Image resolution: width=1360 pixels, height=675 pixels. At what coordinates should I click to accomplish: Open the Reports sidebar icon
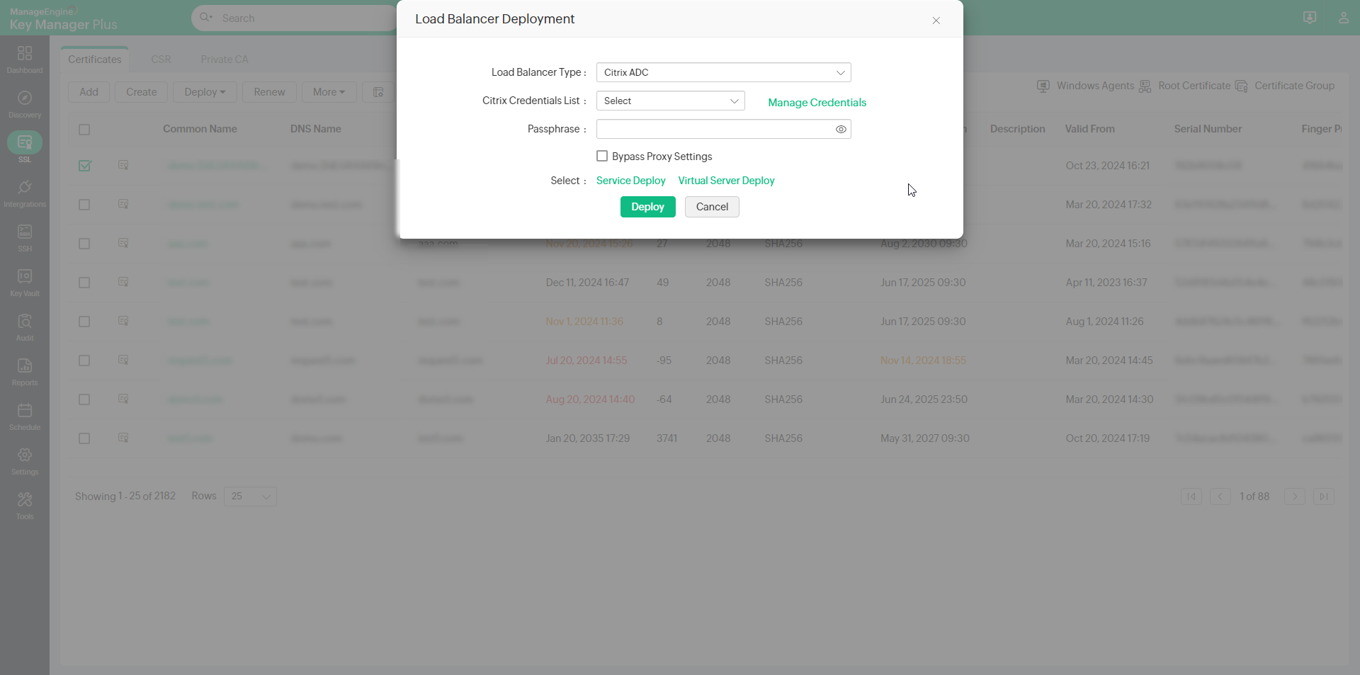[25, 365]
